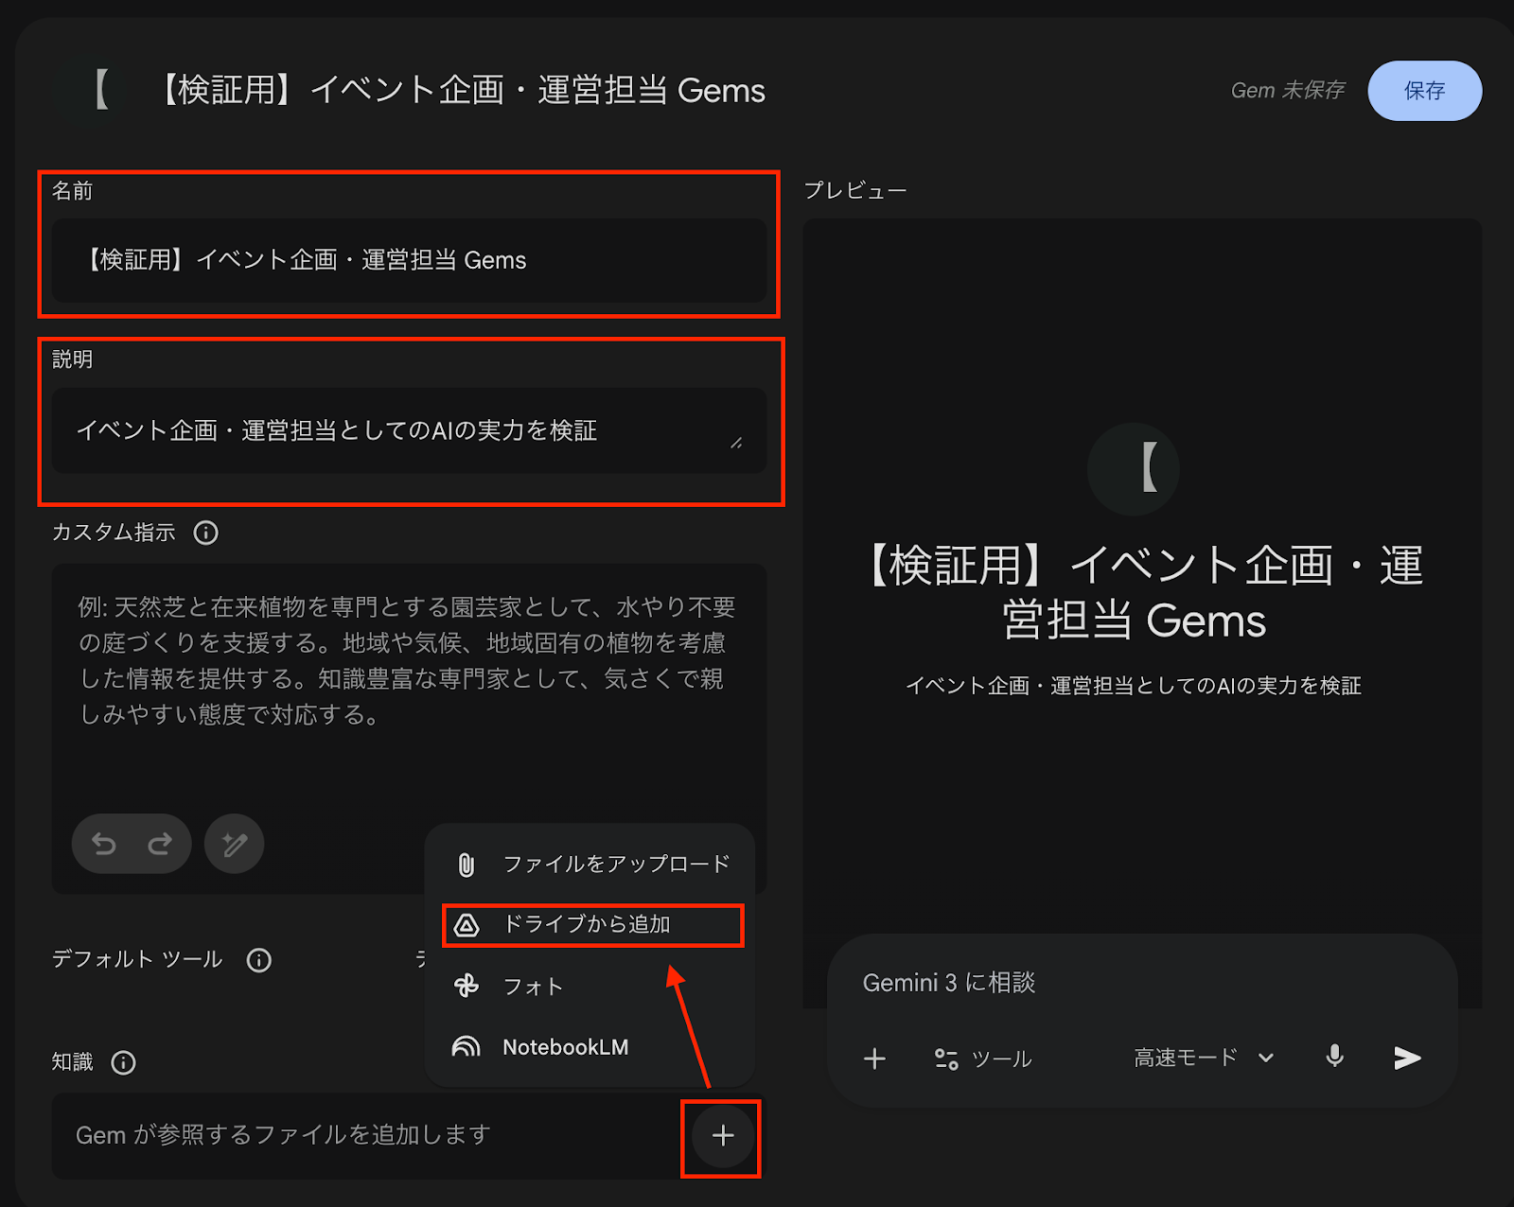Select フォト from the add menu
The image size is (1514, 1207).
pos(590,987)
